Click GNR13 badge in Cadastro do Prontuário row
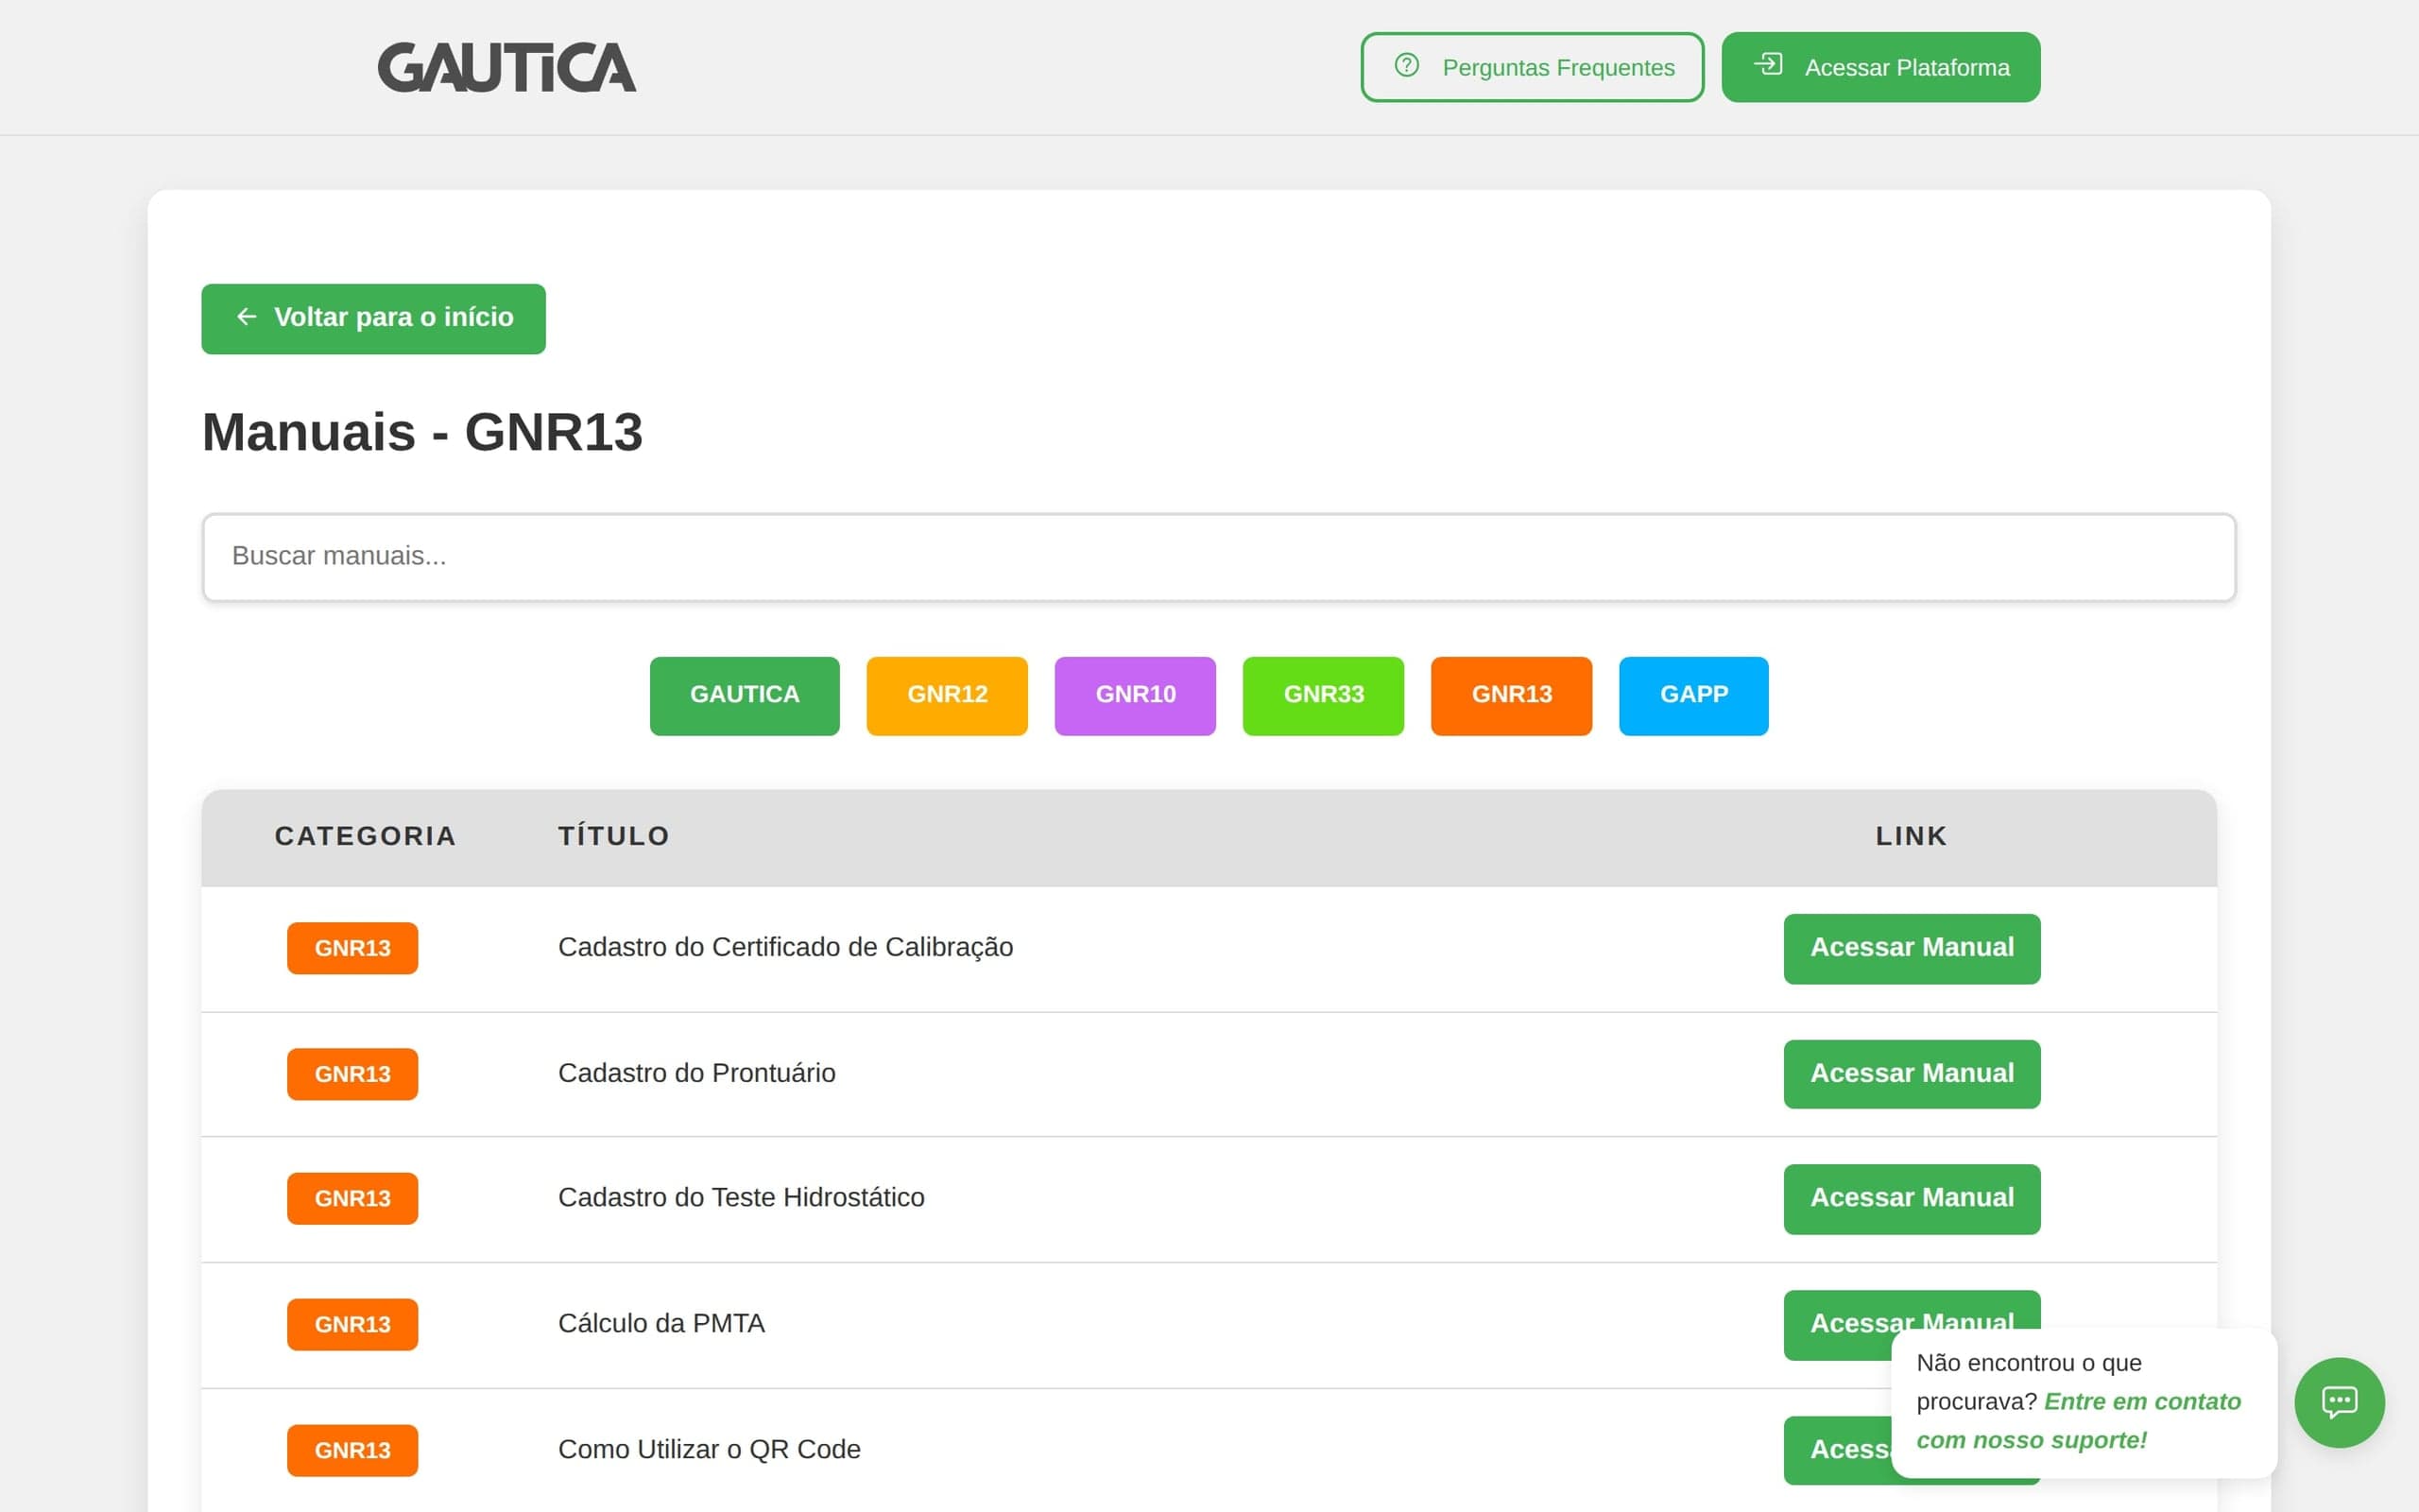This screenshot has width=2419, height=1512. point(352,1074)
